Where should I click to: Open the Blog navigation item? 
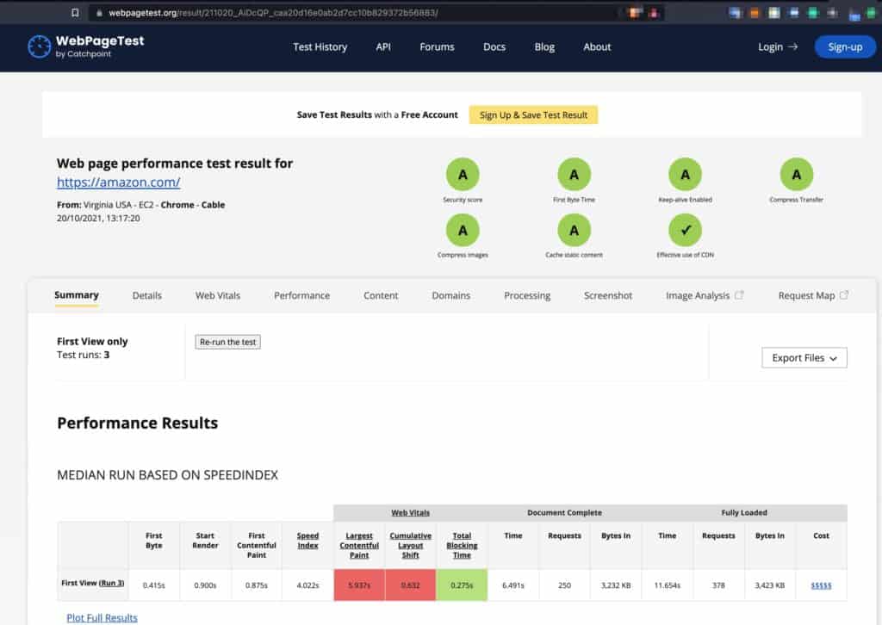click(x=544, y=47)
